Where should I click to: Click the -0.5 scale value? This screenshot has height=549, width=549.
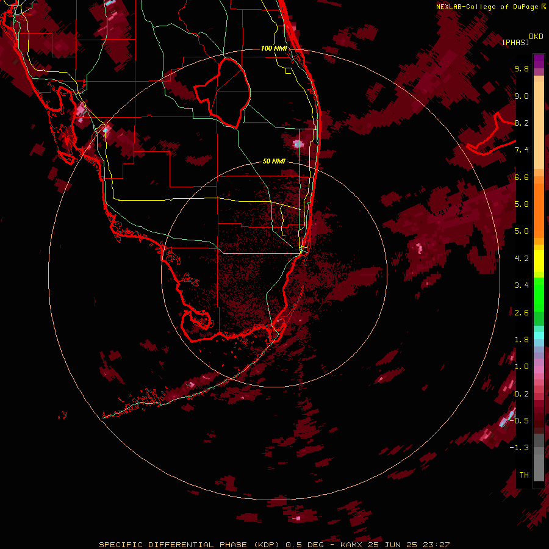pyautogui.click(x=519, y=421)
